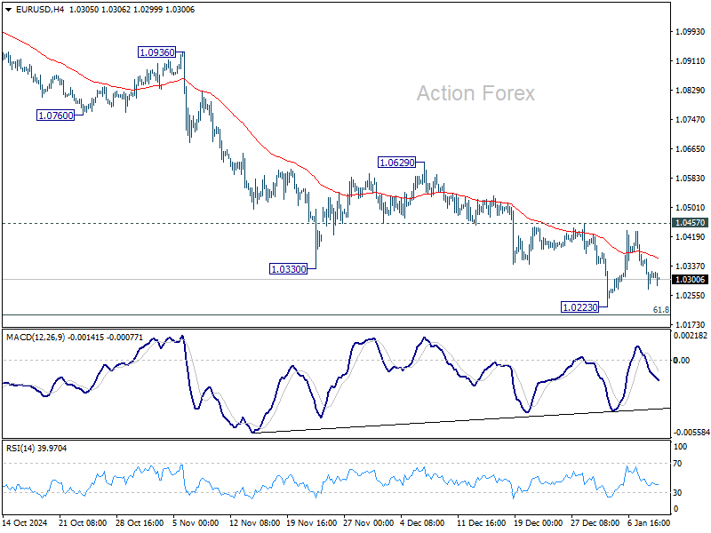The height and width of the screenshot is (533, 711).
Task: Click the 1.05010 price axis value
Action: click(691, 208)
